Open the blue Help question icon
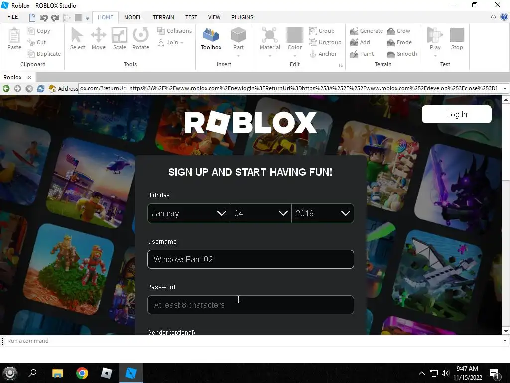 [504, 17]
